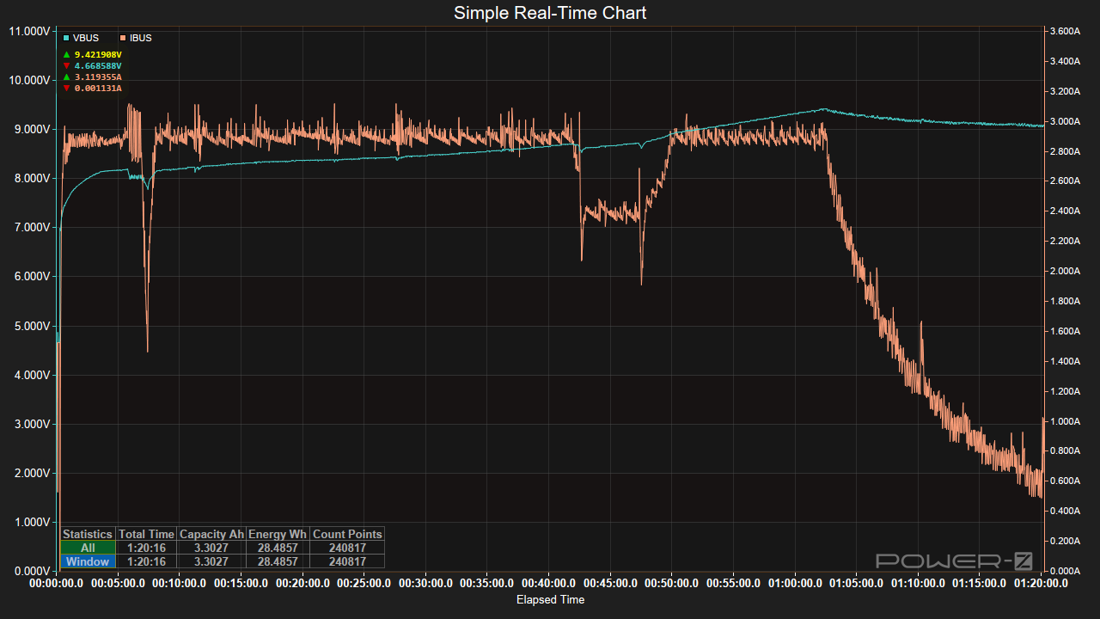The image size is (1100, 619).
Task: Toggle the IBUS series in the legend
Action: point(136,38)
